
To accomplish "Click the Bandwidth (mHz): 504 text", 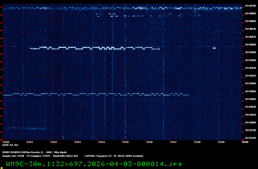I will [65, 156].
